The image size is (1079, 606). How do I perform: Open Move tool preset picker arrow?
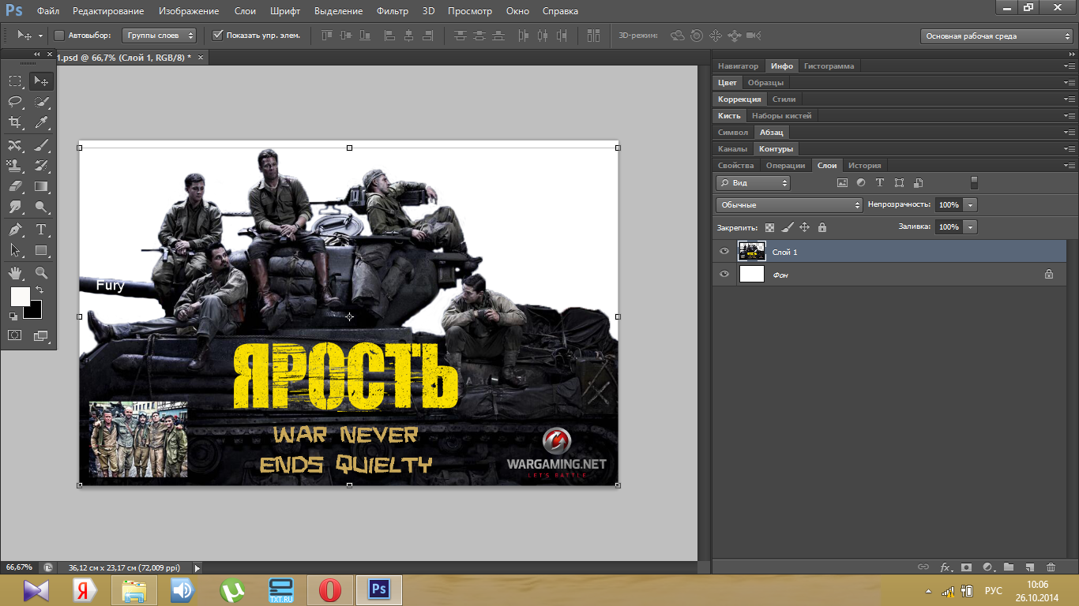[x=40, y=36]
